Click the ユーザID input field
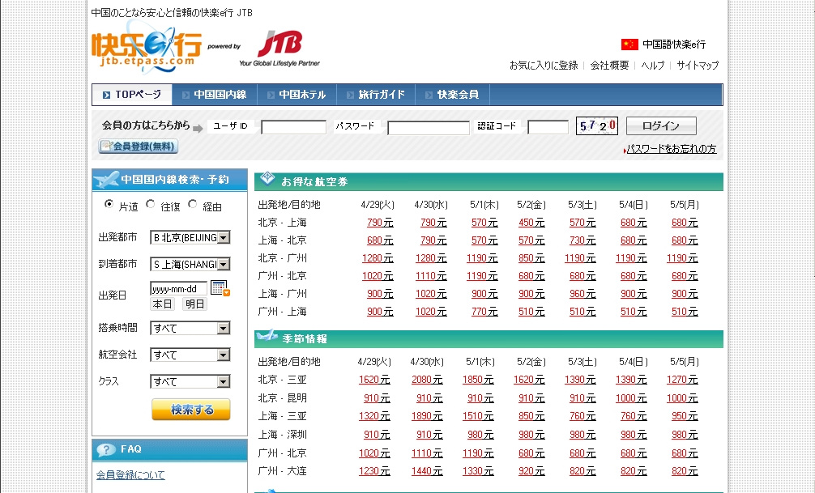 pyautogui.click(x=293, y=127)
